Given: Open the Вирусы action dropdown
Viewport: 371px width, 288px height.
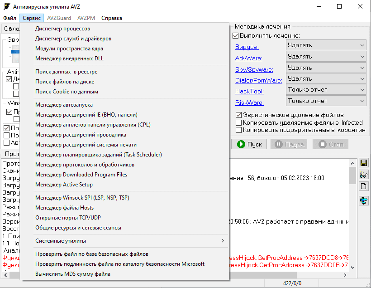Looking at the screenshot, I should tap(326, 45).
